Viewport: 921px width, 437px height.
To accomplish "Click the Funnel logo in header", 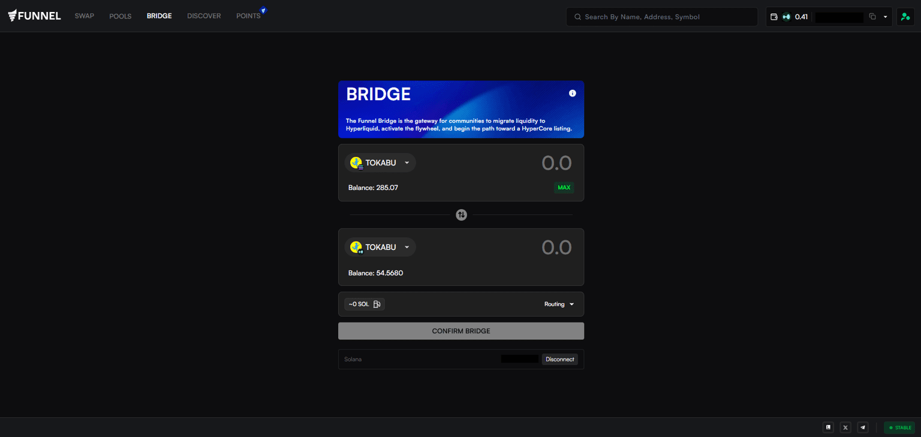I will coord(34,16).
